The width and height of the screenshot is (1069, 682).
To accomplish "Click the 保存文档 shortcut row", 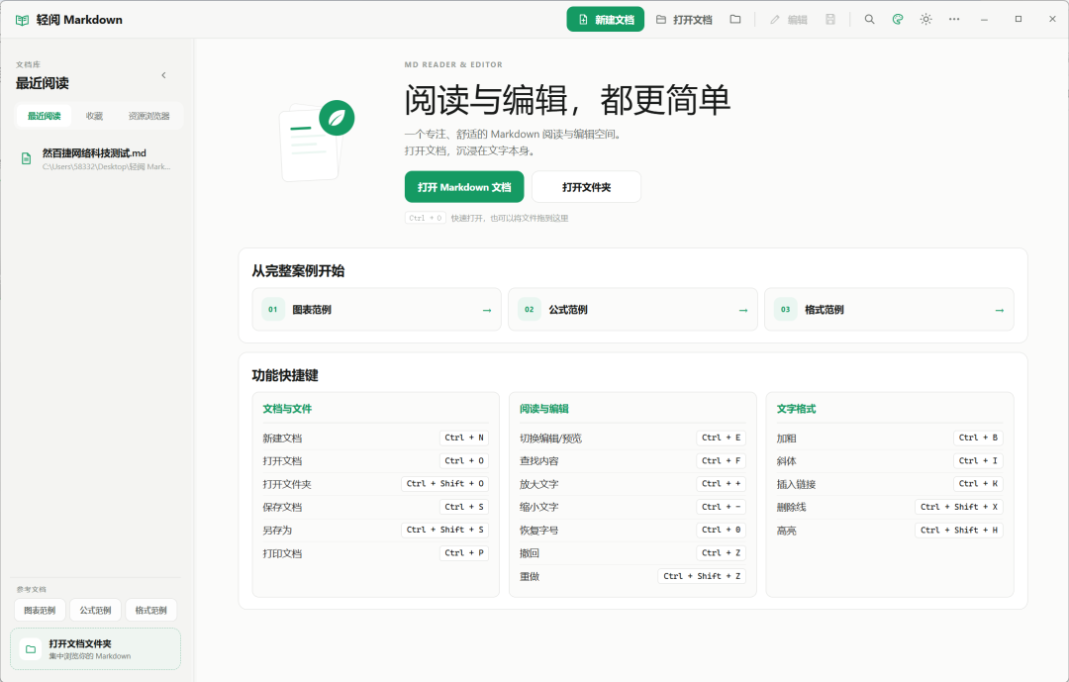I will coord(376,507).
